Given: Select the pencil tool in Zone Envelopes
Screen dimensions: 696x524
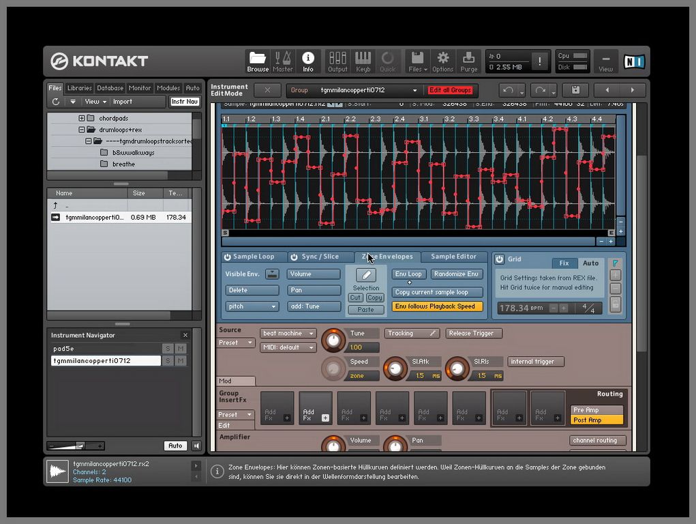Looking at the screenshot, I should pyautogui.click(x=366, y=275).
